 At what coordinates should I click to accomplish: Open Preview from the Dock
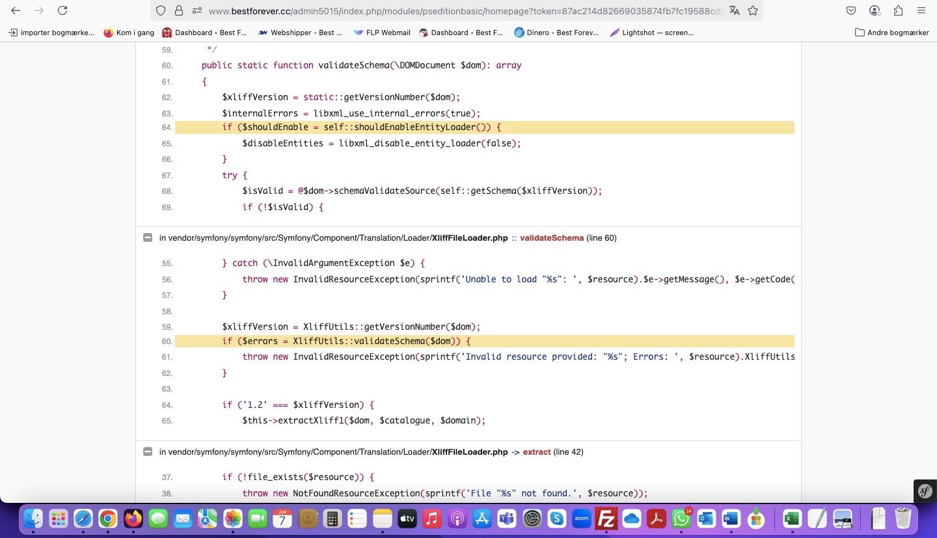[x=843, y=518]
